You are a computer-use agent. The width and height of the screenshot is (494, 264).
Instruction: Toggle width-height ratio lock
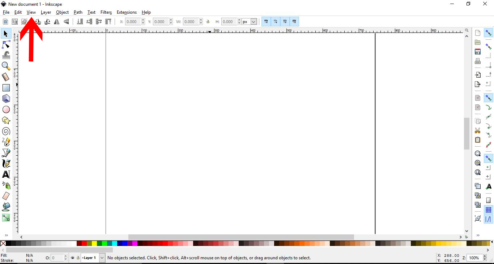[208, 21]
